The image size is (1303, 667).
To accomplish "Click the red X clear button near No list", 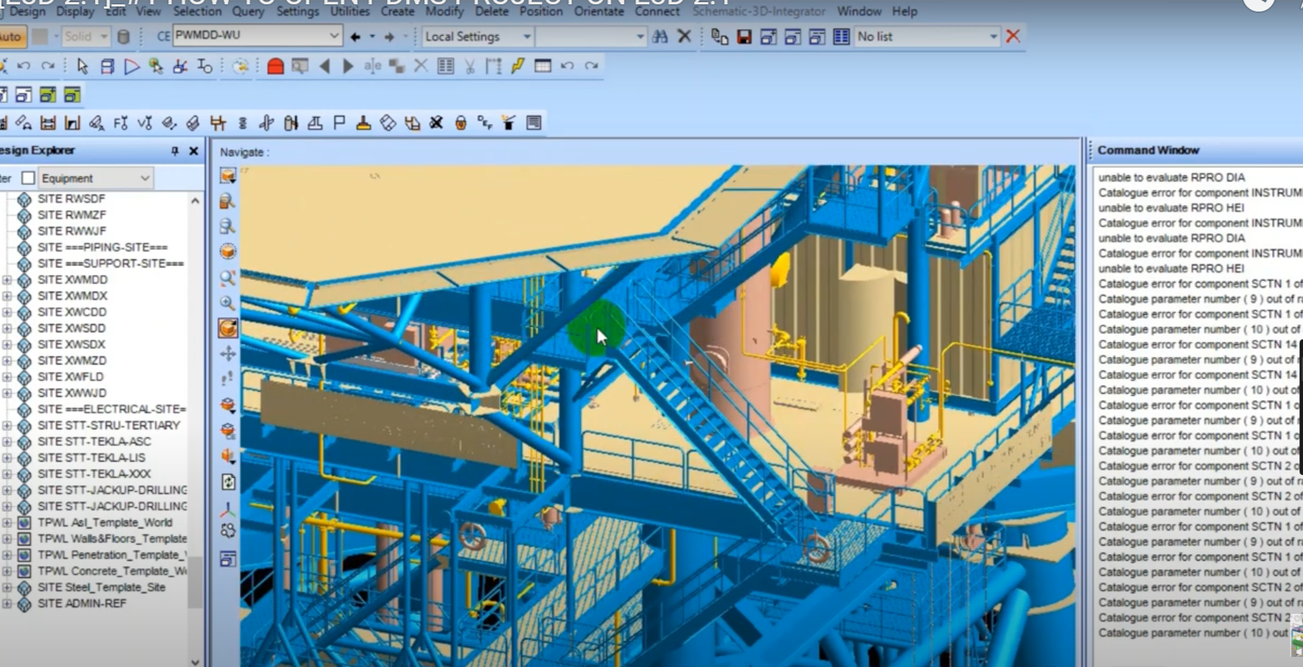I will (1013, 36).
